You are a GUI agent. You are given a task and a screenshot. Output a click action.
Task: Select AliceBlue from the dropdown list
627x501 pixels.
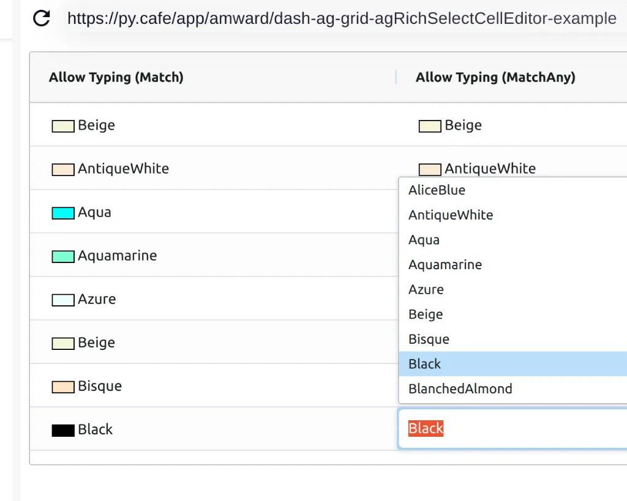point(437,190)
